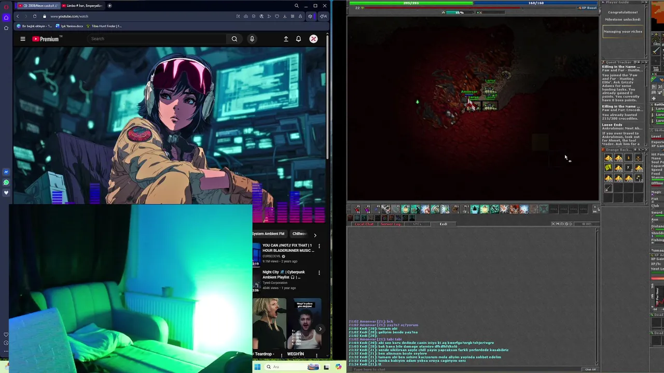This screenshot has width=664, height=373.
Task: Show more filter chips with right arrow
Action: (x=315, y=235)
